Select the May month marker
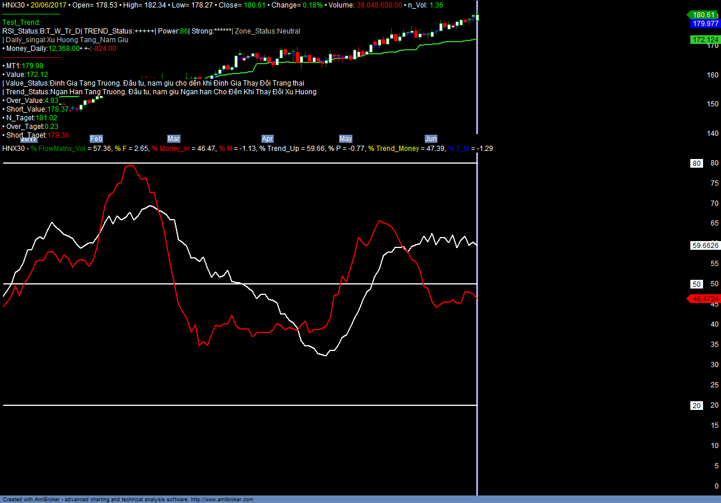Image resolution: width=721 pixels, height=503 pixels. pos(345,139)
